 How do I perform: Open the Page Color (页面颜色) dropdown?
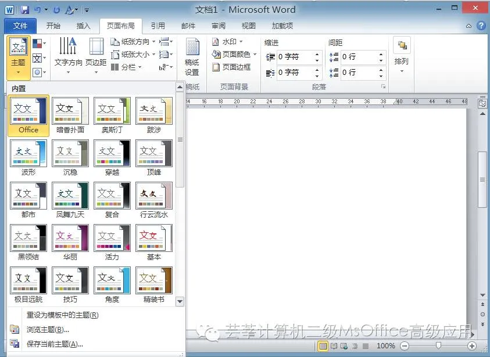[x=234, y=55]
